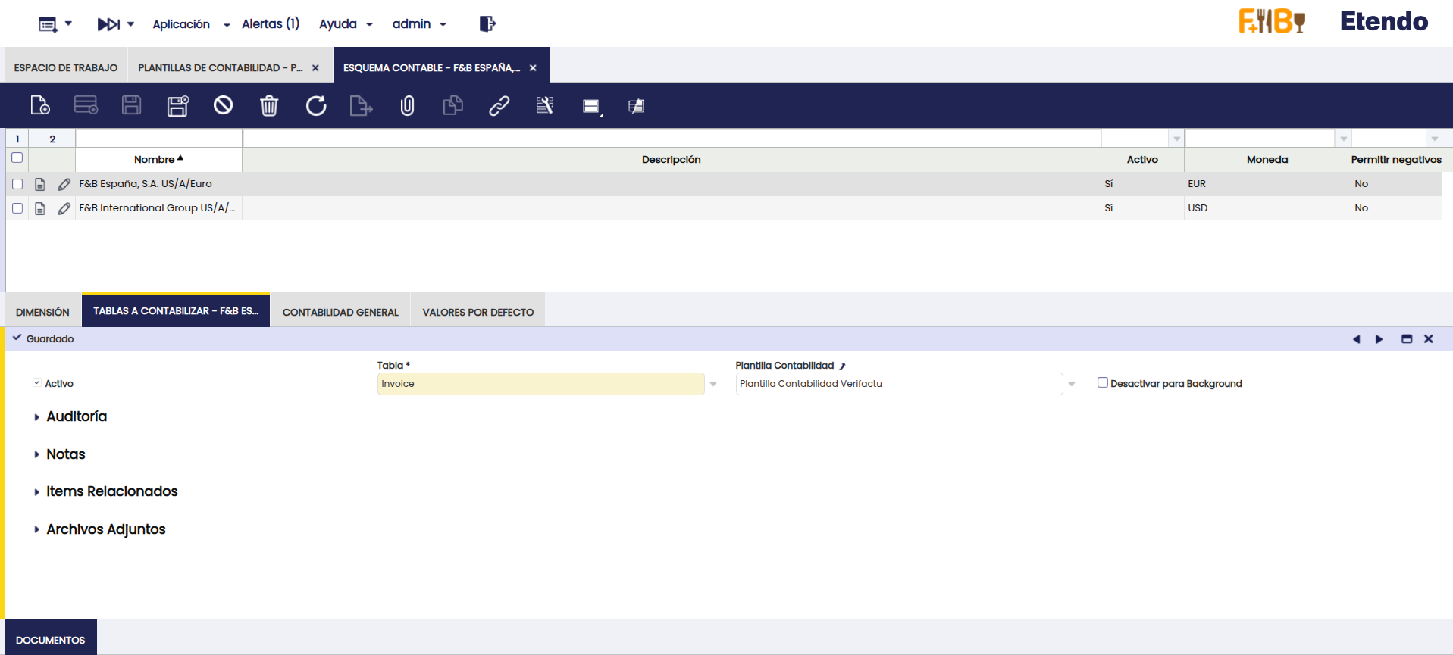Delete record using trash icon

[269, 105]
